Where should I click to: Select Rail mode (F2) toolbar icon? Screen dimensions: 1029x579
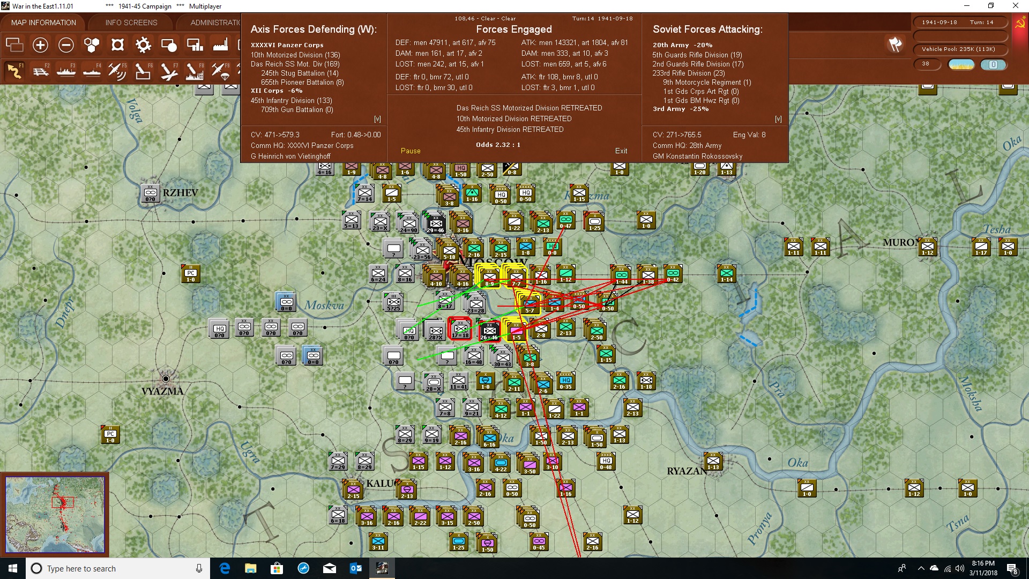coord(40,71)
